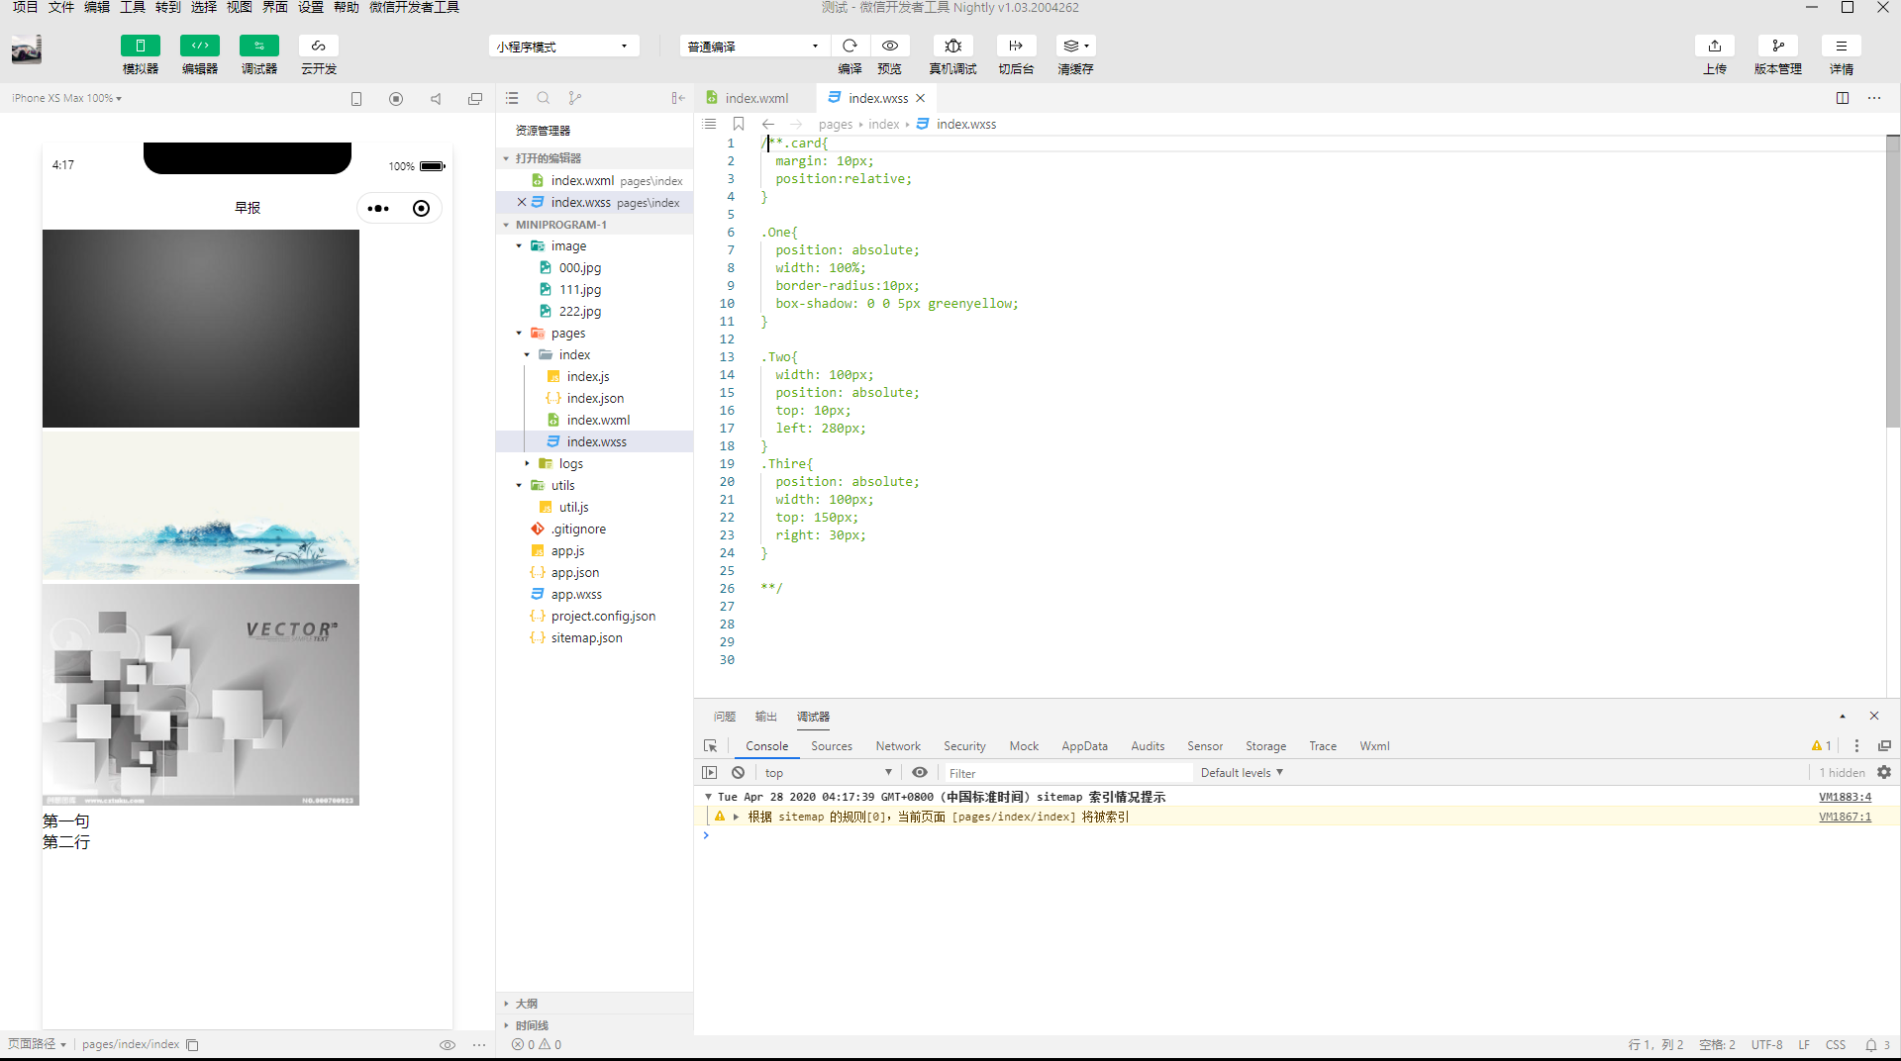Viewport: 1901px width, 1061px height.
Task: Open the Default levels dropdown
Action: pos(1242,773)
